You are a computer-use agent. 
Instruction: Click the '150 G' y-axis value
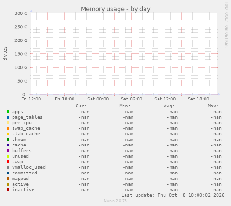[21, 54]
